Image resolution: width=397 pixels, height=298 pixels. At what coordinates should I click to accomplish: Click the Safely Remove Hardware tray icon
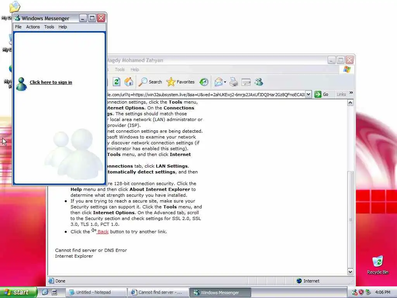(x=368, y=292)
